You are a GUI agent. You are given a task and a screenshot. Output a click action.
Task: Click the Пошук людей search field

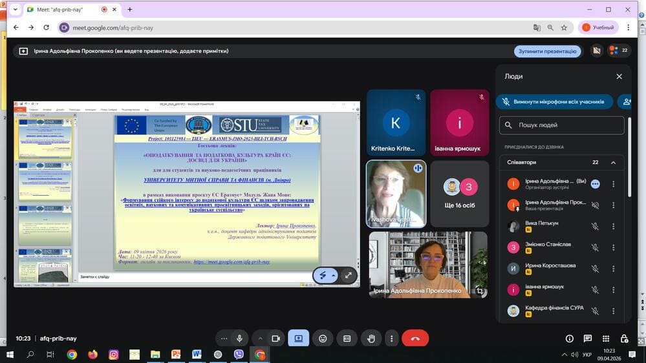coord(563,125)
